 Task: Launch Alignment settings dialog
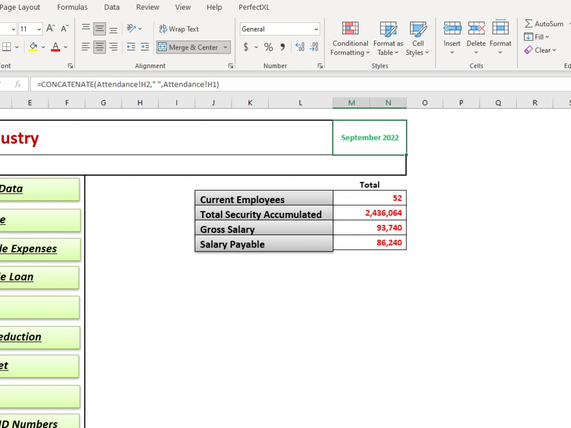click(231, 66)
